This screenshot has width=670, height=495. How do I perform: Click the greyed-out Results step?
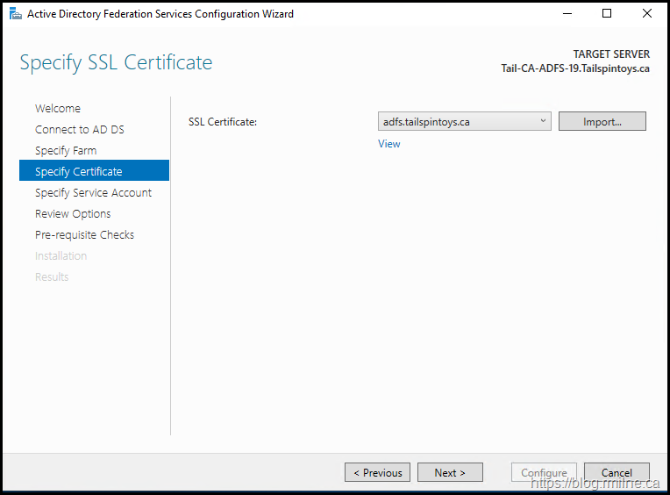(52, 277)
